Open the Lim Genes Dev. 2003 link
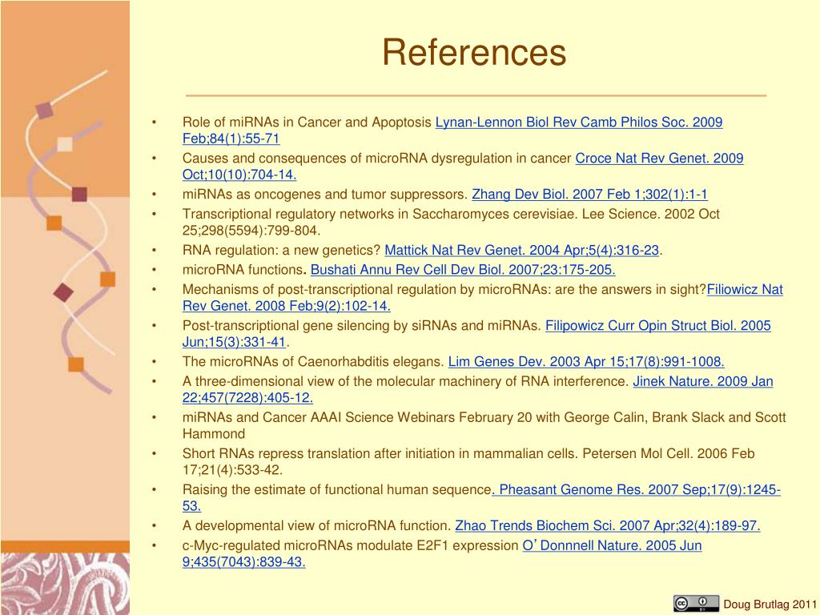 586,362
